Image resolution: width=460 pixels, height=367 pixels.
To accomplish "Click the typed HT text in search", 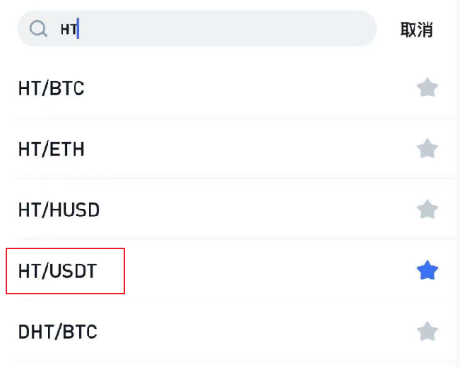I will 69,29.
